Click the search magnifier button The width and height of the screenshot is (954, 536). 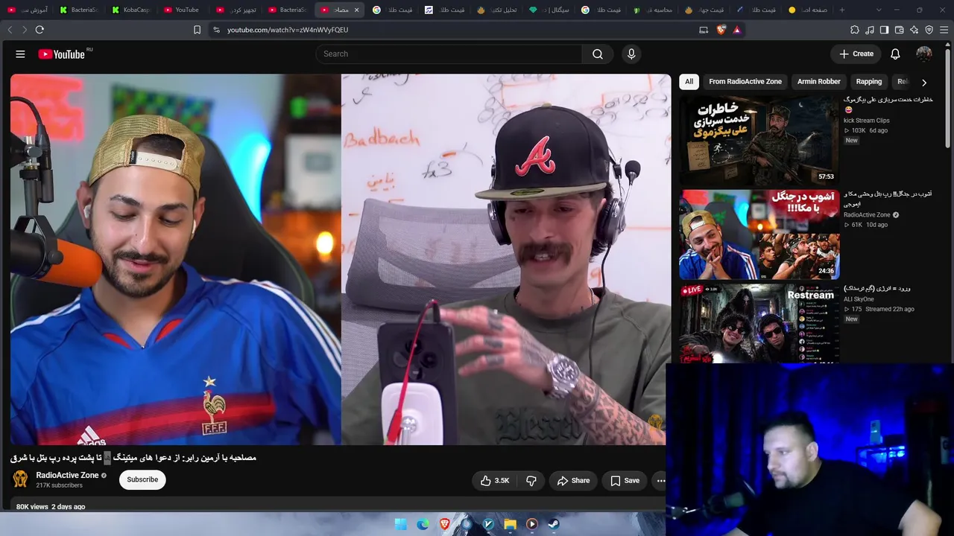click(598, 54)
